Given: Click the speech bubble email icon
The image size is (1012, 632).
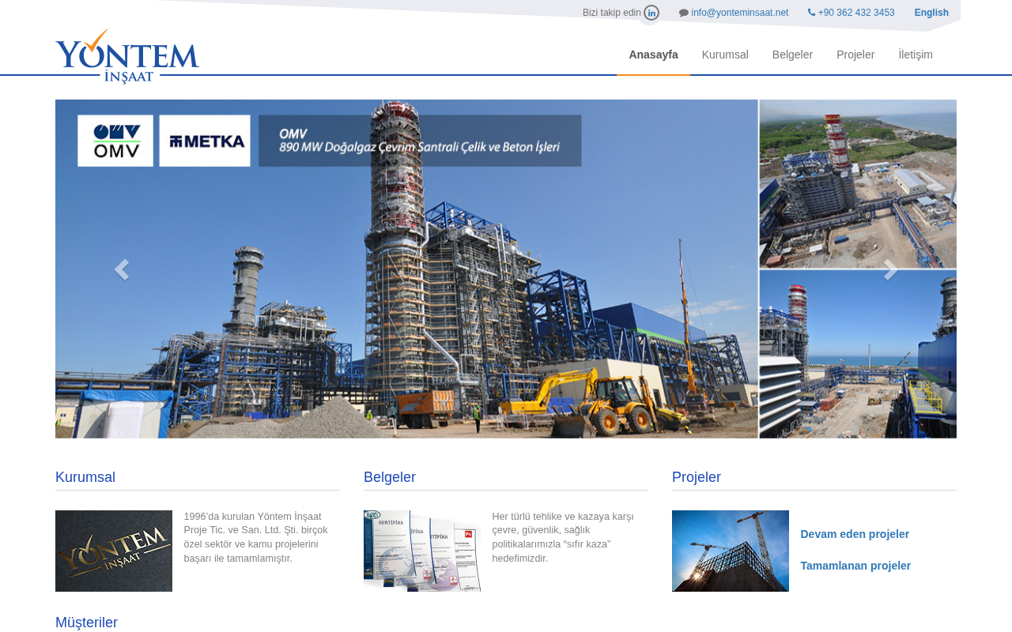Looking at the screenshot, I should point(684,13).
